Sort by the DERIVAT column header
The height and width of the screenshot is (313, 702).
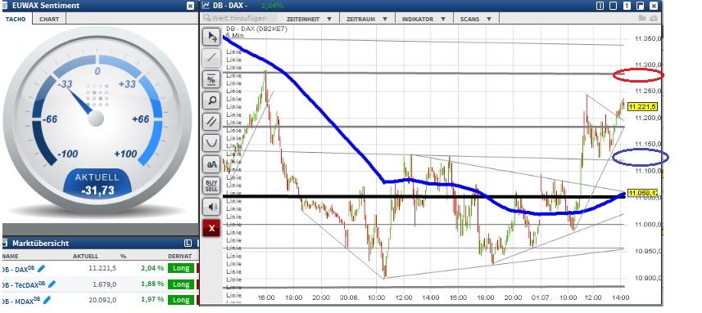[x=180, y=257]
